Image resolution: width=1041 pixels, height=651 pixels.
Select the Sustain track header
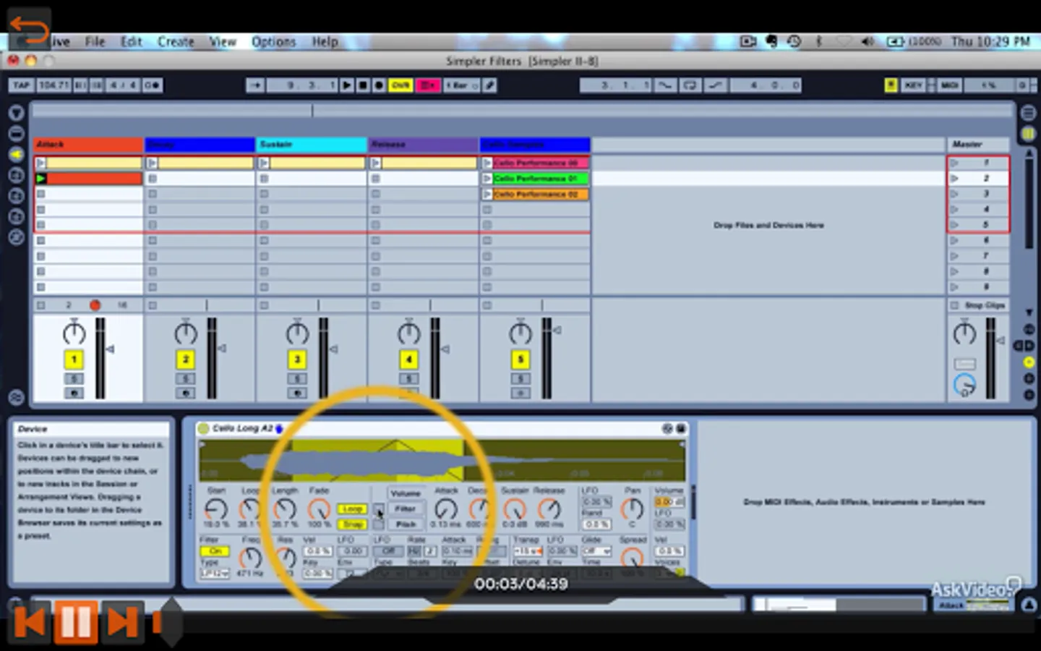(312, 145)
